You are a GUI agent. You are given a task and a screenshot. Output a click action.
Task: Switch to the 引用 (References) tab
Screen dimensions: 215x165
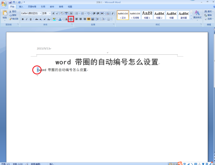pyautogui.click(x=43, y=6)
